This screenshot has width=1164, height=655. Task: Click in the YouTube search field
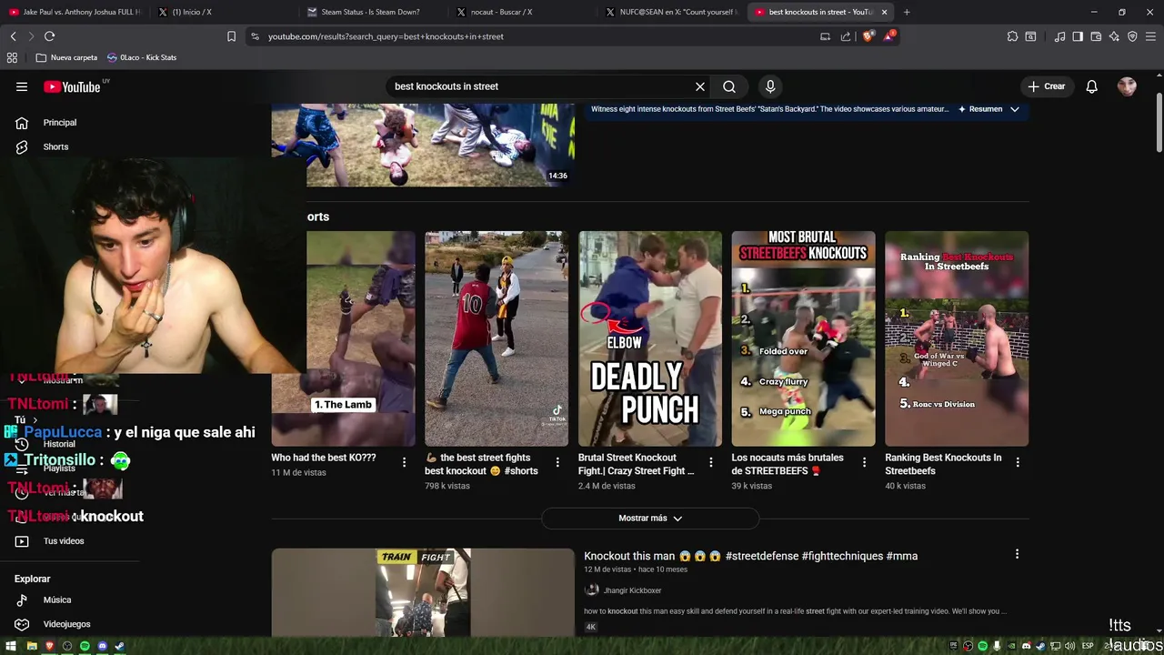(x=541, y=86)
